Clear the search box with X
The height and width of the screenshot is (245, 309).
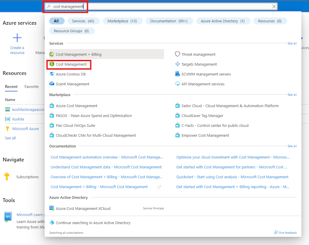274,6
